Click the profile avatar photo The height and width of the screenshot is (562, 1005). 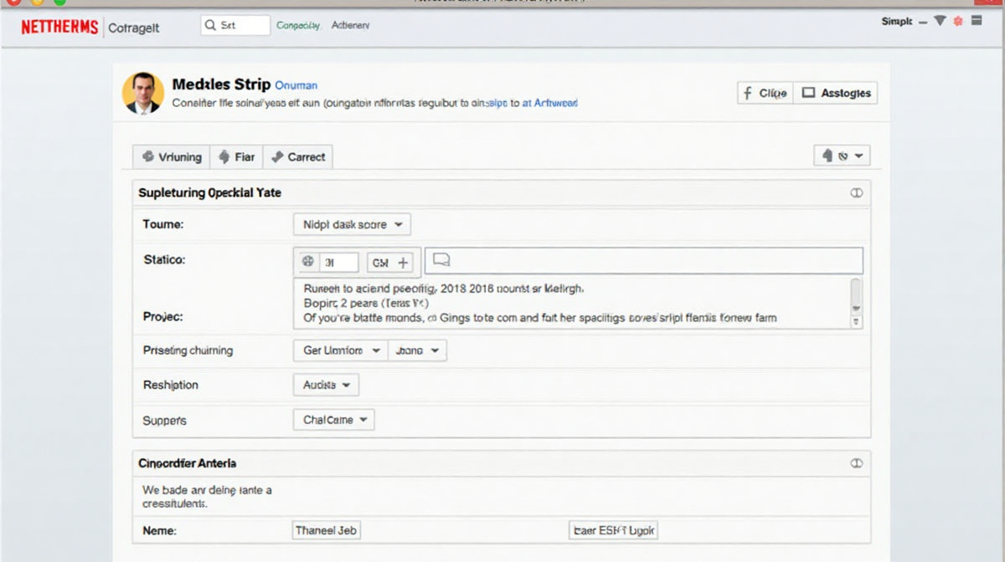pyautogui.click(x=142, y=93)
